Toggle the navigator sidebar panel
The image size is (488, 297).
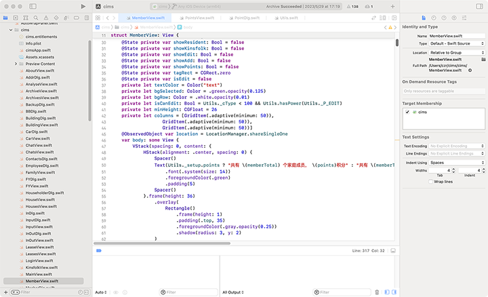pos(33,6)
